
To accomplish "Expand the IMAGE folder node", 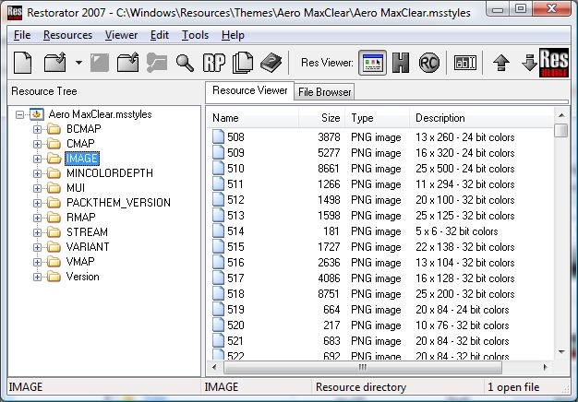I will click(x=37, y=159).
